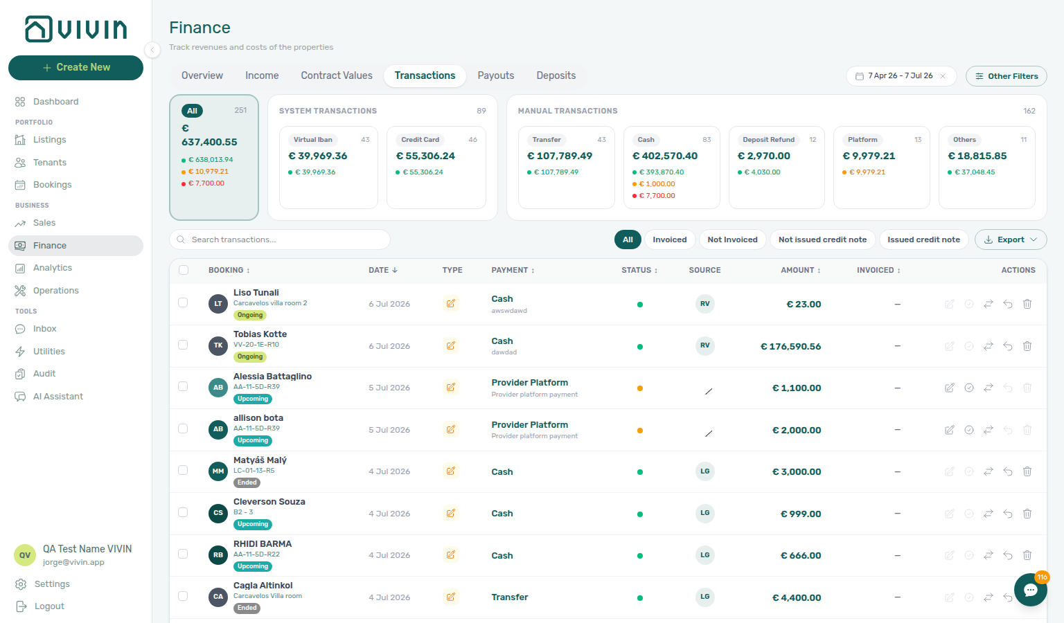Click transfer arrows icon for Tobias Kotte
The image size is (1064, 623).
point(988,346)
